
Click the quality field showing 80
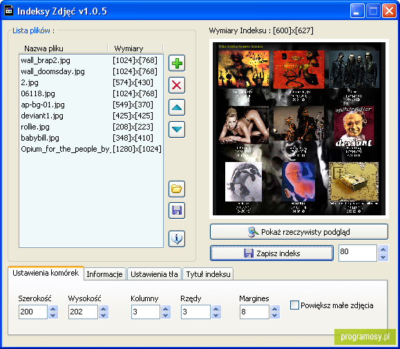click(x=358, y=253)
